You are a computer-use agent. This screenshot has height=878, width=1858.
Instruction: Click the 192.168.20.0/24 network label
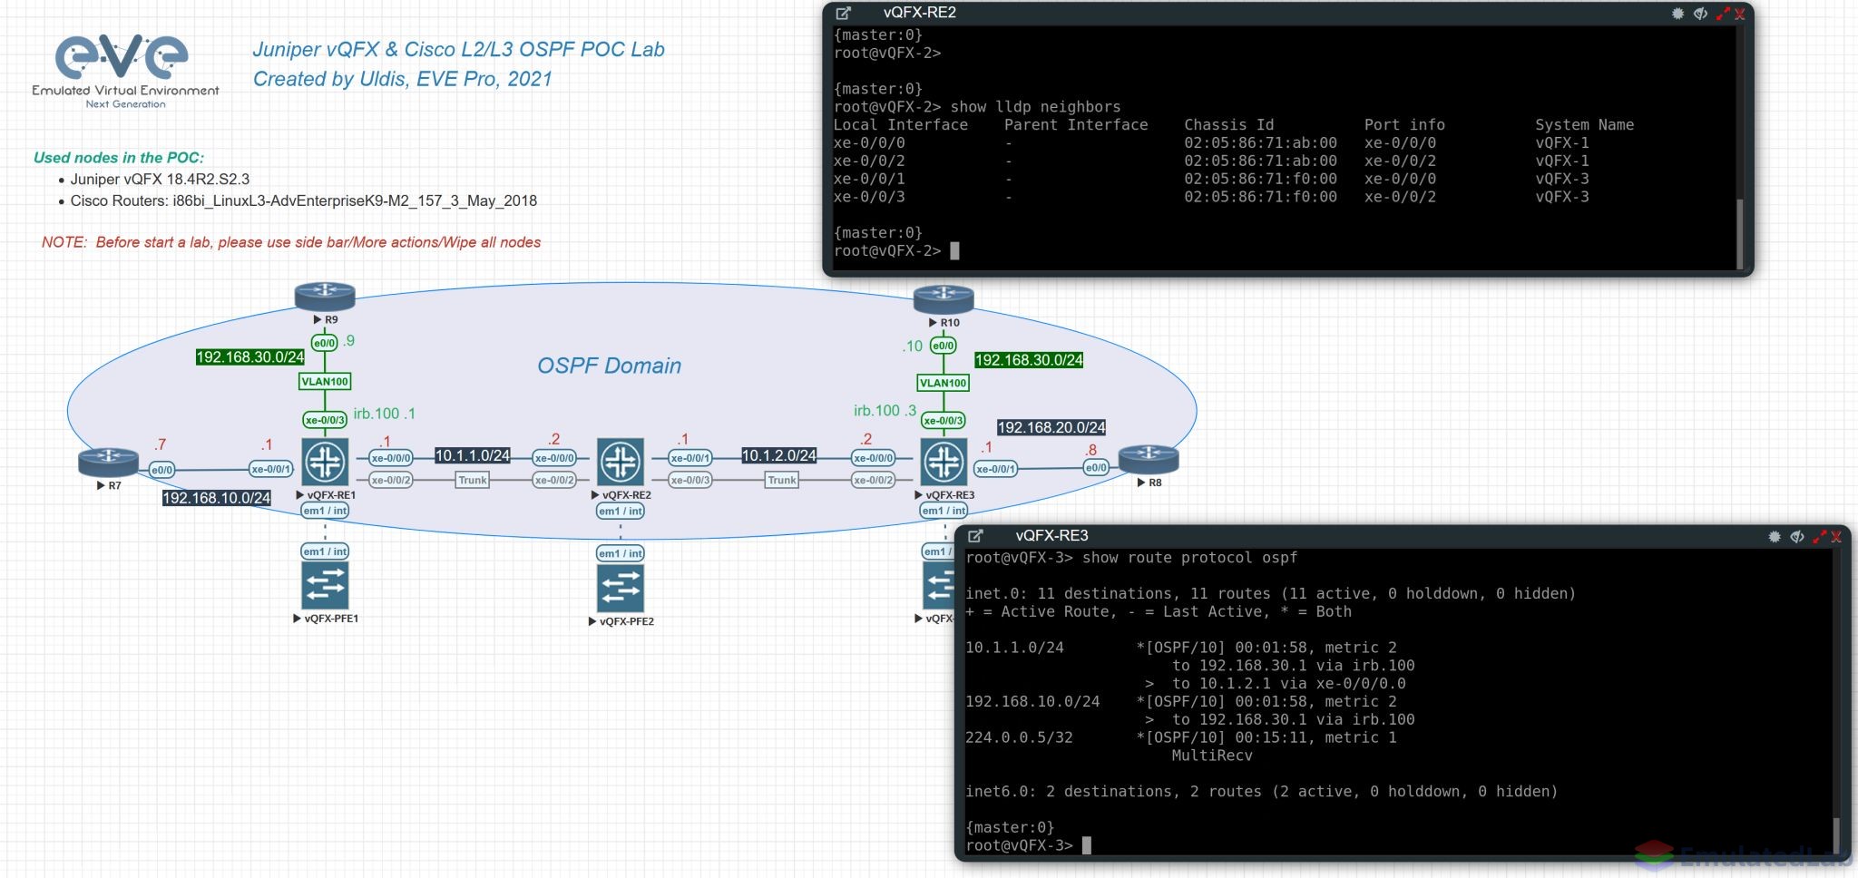coord(1051,427)
